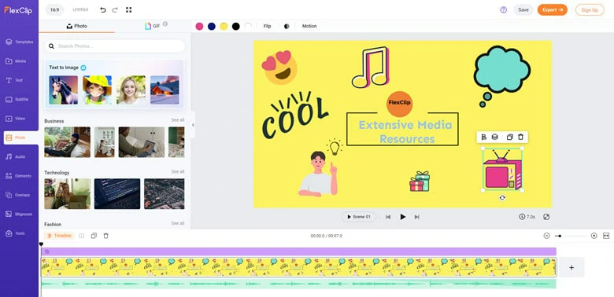Expand Business photos with See all
Image resolution: width=614 pixels, height=297 pixels.
click(x=177, y=120)
